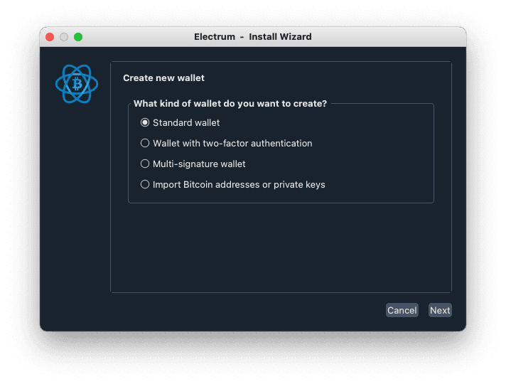Select the Standard wallet radio button
This screenshot has width=506, height=384.
coord(145,123)
